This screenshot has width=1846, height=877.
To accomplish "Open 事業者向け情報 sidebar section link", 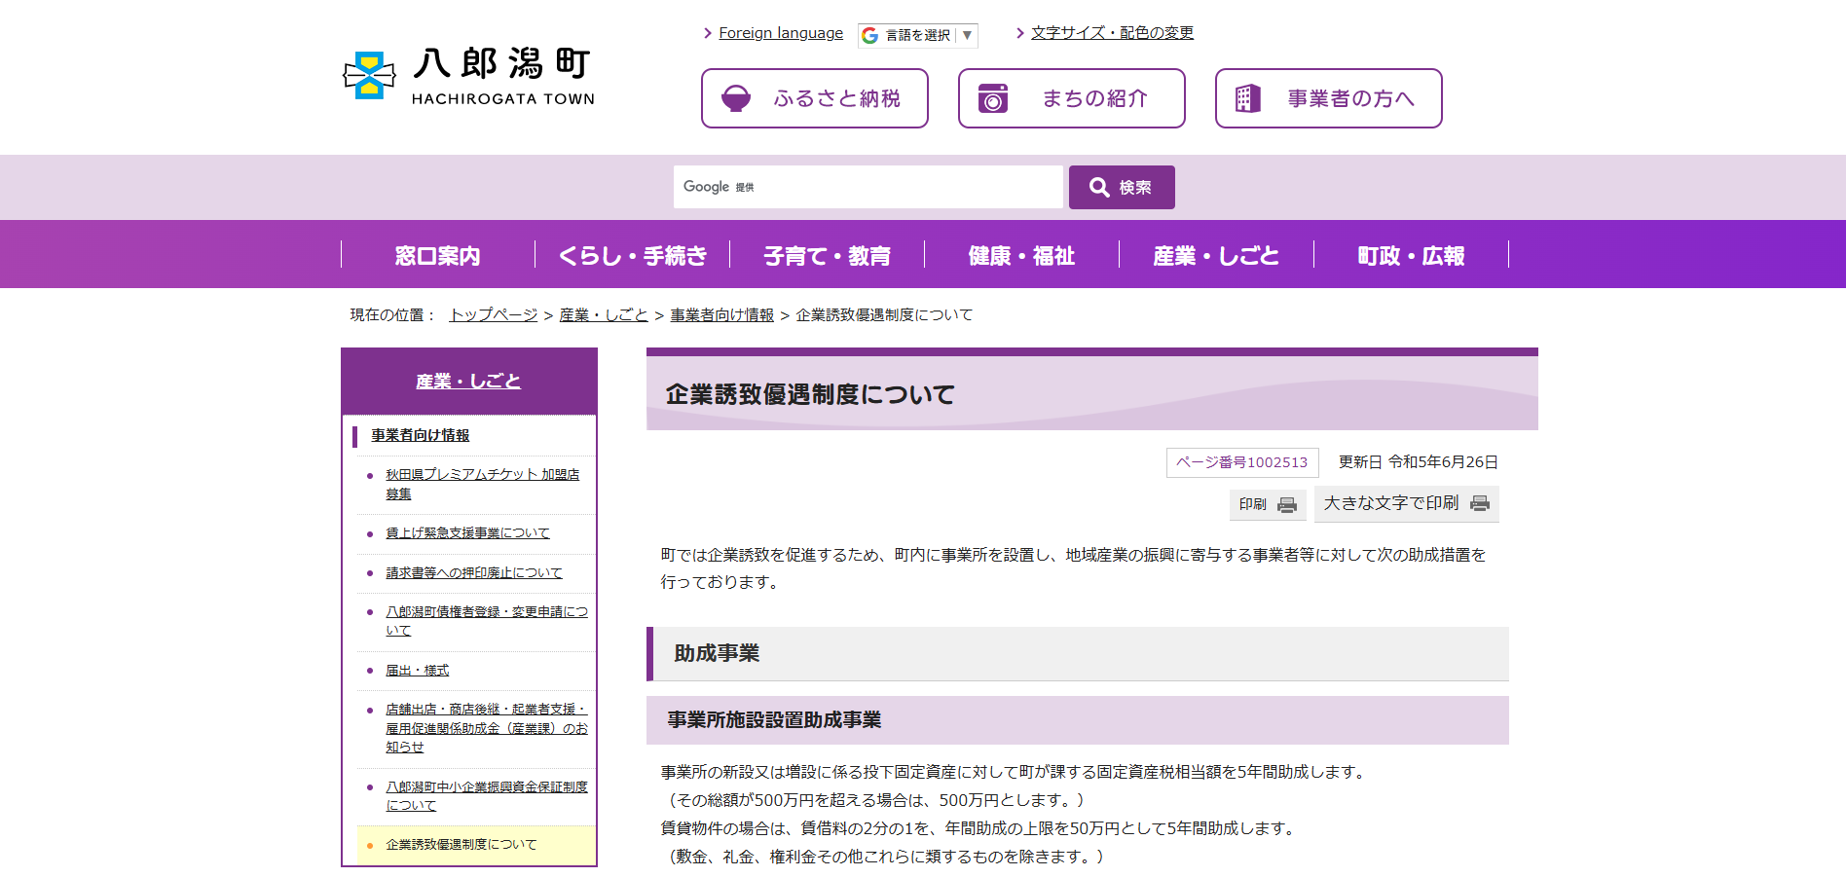I will 421,435.
